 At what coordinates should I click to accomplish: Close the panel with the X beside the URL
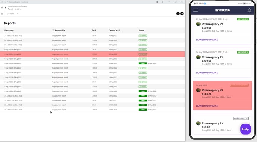[2, 7]
